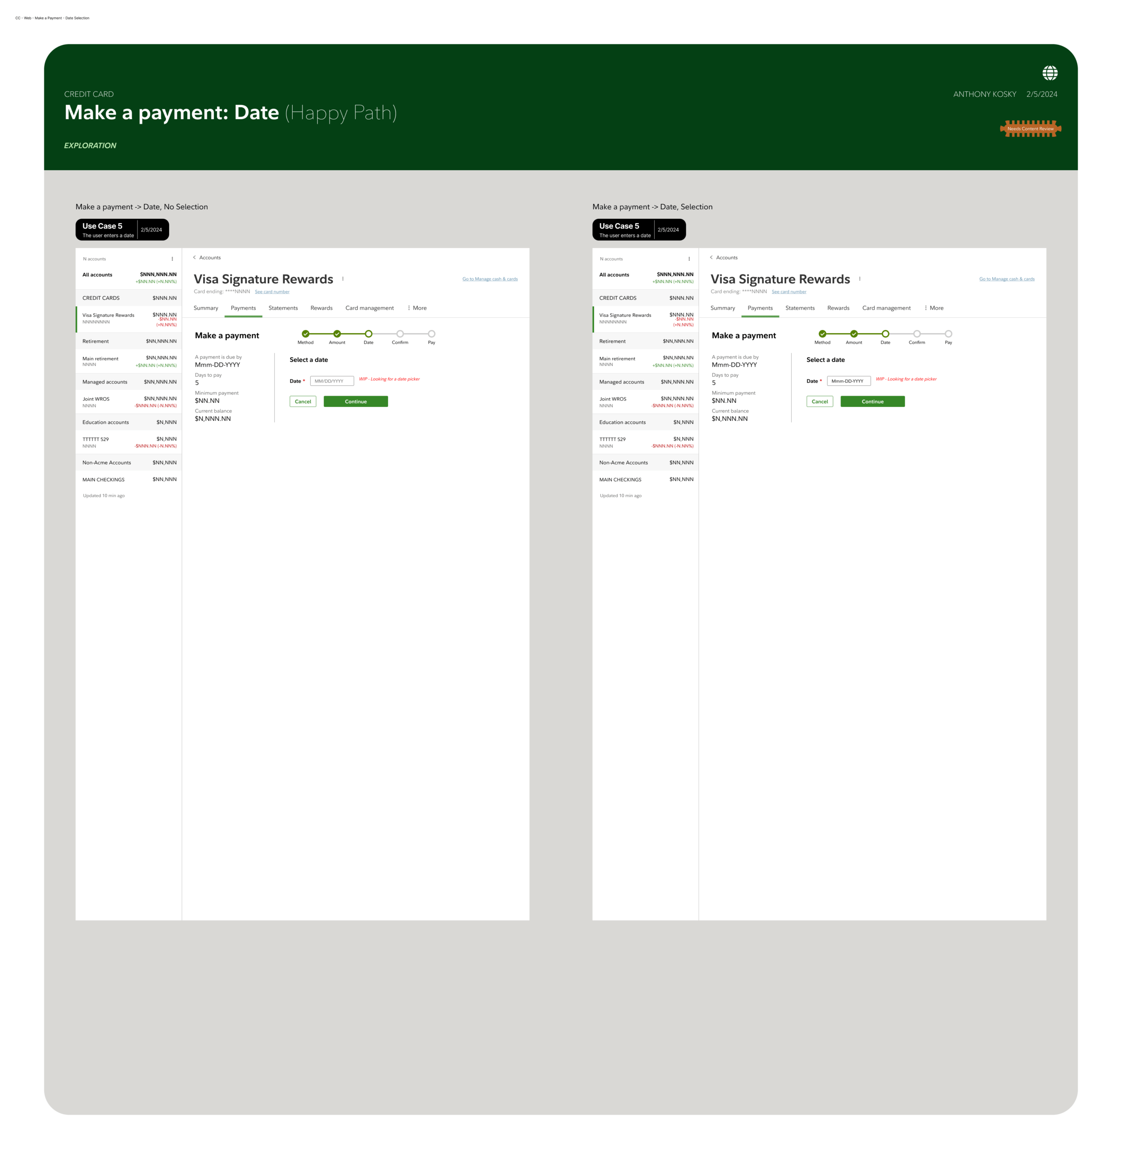Image resolution: width=1122 pixels, height=1159 pixels.
Task: Open the kebab menu beside Visa Signature Rewards title
Action: point(343,279)
